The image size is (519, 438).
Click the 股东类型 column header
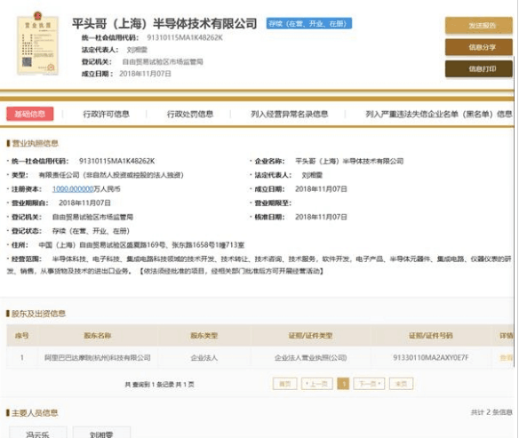[204, 336]
